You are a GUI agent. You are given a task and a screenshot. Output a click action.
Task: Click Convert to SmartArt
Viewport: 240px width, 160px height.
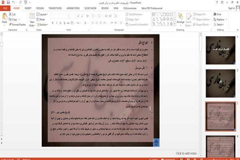click(x=137, y=24)
